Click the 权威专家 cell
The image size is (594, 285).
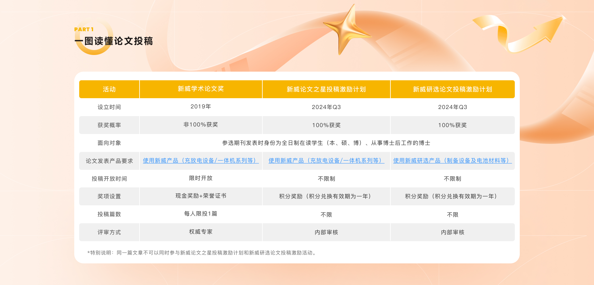[201, 232]
